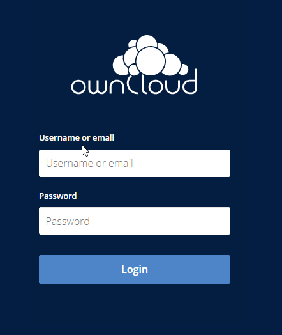Click empty right side of username field
Viewport: 282px width, 335px height.
[192, 164]
